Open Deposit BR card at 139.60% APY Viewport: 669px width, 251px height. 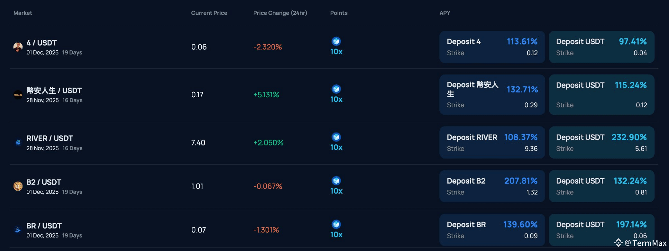(492, 230)
